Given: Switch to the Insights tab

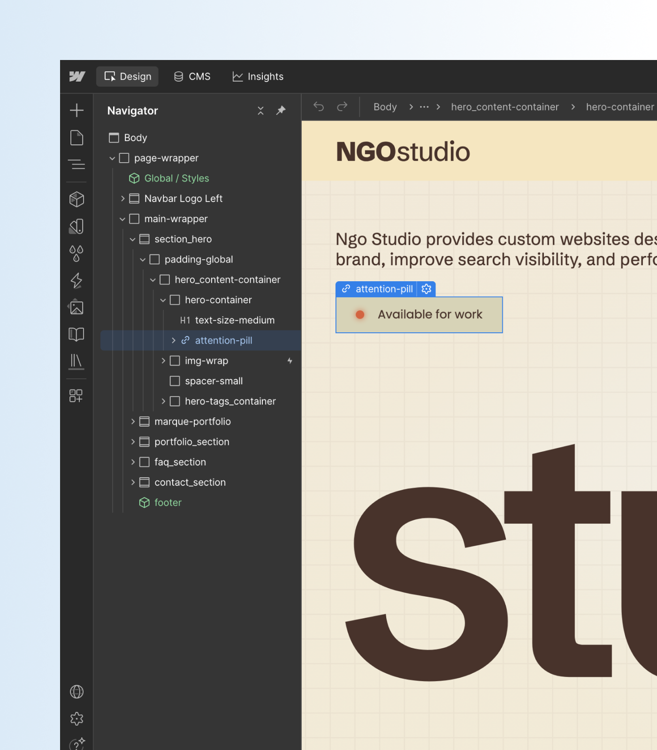Looking at the screenshot, I should [x=258, y=76].
